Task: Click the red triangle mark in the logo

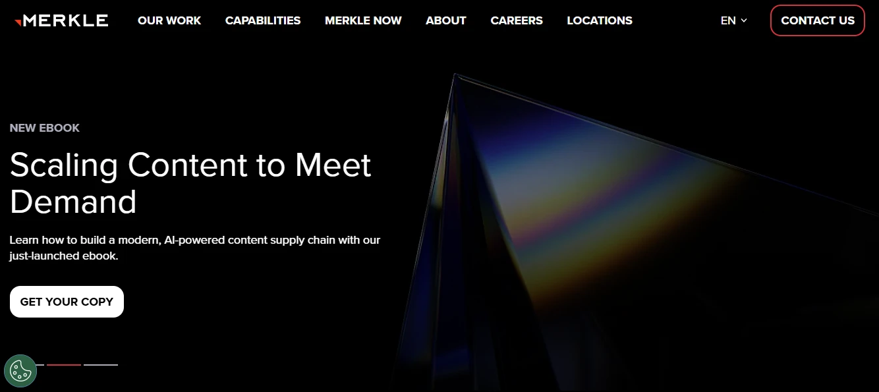Action: [18, 22]
